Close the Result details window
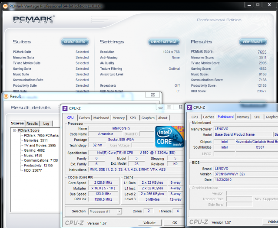Screen dimensions: 278x228 pos(152,95)
